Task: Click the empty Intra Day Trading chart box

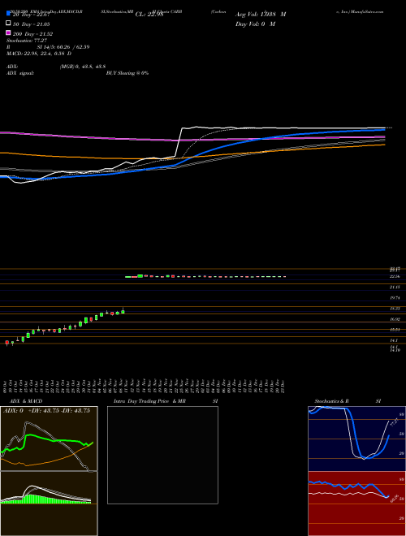Action: (162, 455)
